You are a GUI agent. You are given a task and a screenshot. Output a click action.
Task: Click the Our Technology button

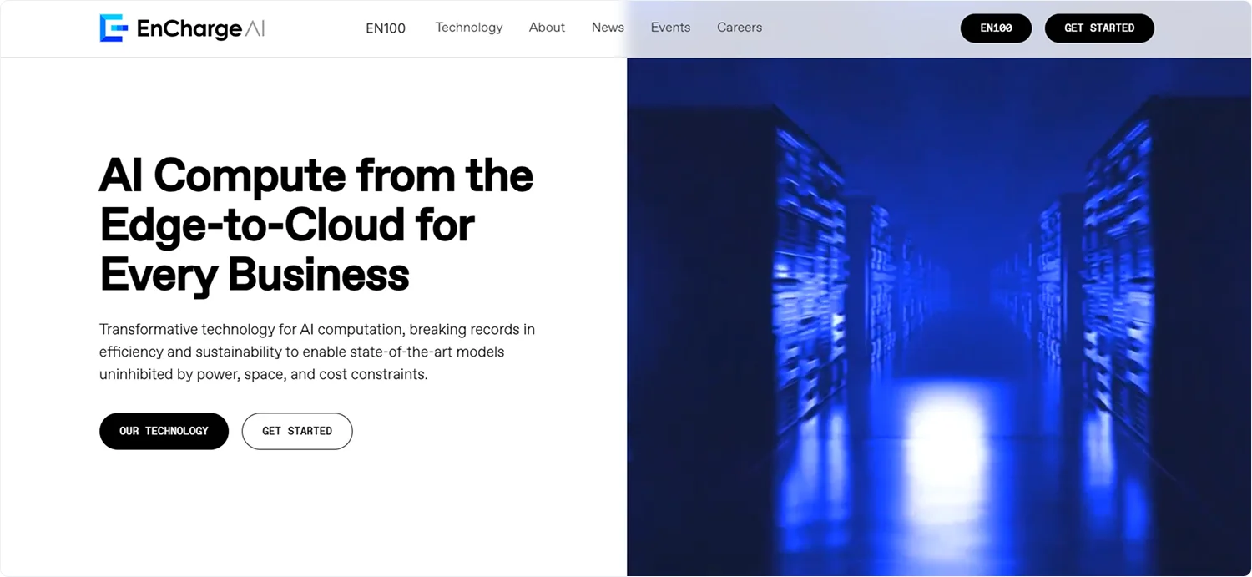click(164, 431)
